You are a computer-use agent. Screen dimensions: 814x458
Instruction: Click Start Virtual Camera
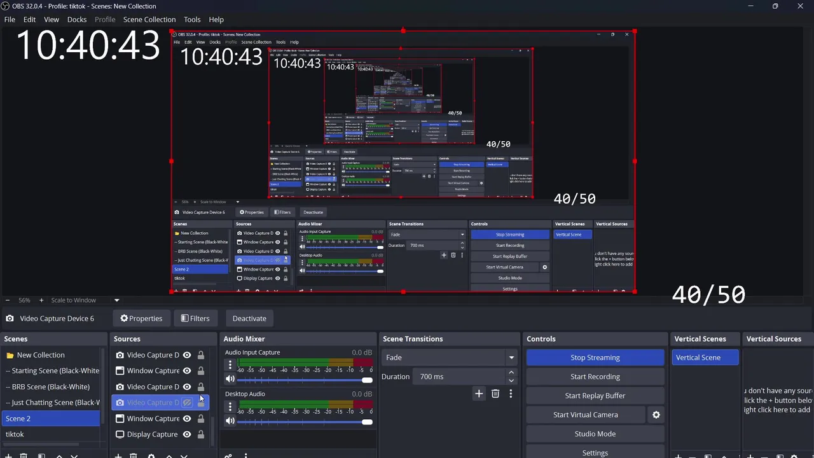pos(586,415)
